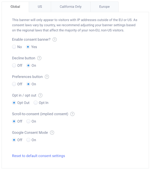Click help icon next to Opt in / opt out

(x=40, y=96)
